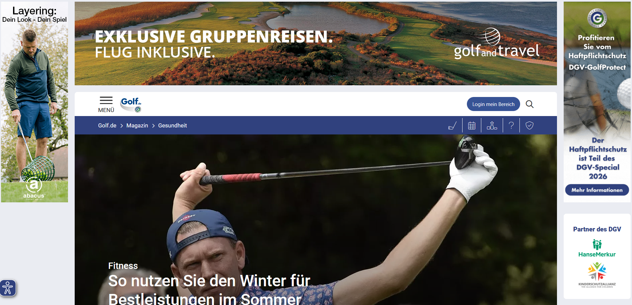This screenshot has width=632, height=305.
Task: Open the search magnifier icon
Action: point(530,104)
